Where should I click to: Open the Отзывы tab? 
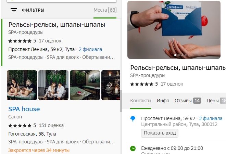click(x=188, y=101)
